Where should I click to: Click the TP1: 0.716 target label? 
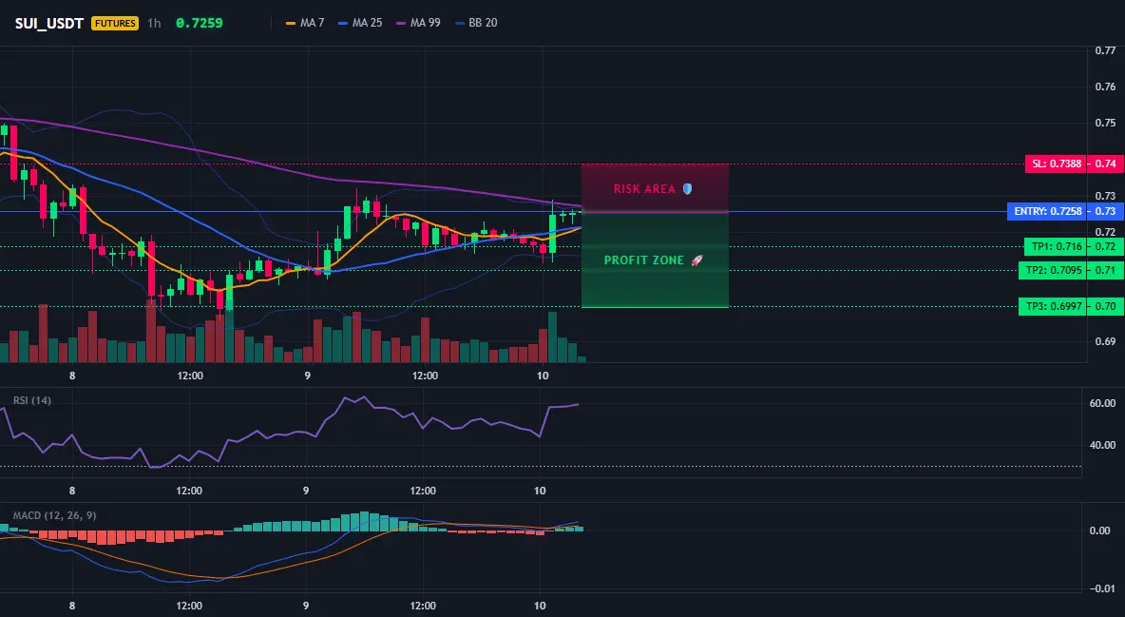(x=1057, y=246)
